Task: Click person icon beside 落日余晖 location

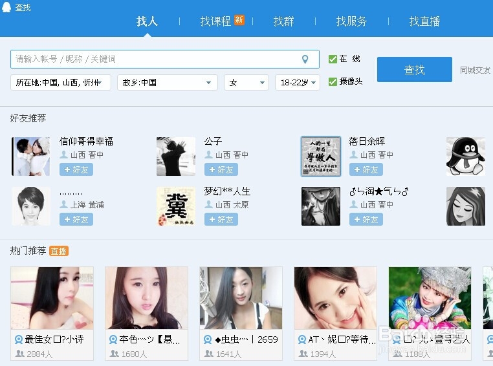Action: coord(353,155)
